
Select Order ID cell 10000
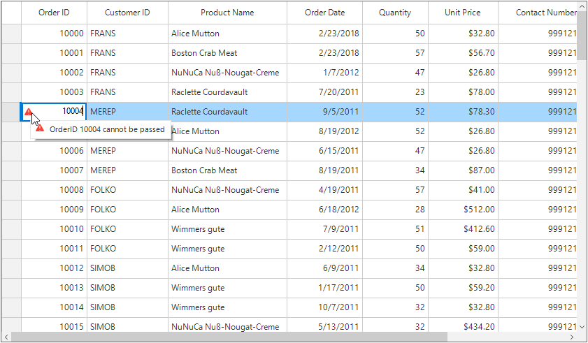coord(54,34)
